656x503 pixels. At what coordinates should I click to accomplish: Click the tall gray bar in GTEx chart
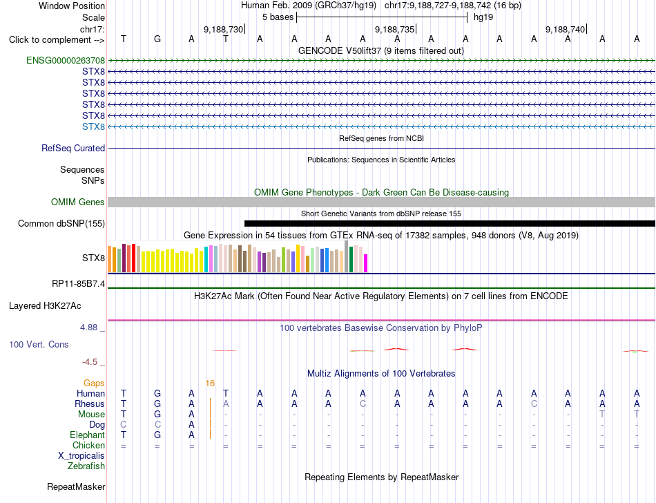tap(346, 256)
